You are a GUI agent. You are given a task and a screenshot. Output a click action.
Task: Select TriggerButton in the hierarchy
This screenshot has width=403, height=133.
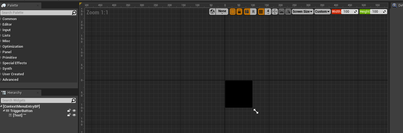[x=21, y=111]
